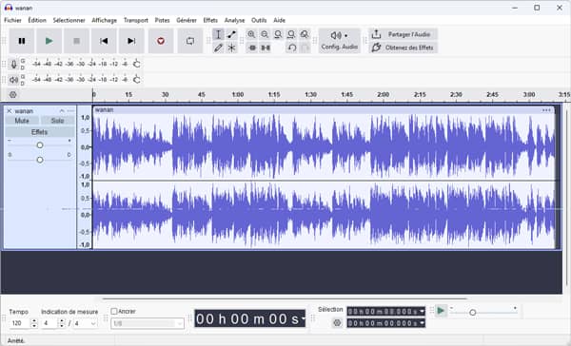Open the Affichage menu
The image size is (571, 346).
point(104,20)
